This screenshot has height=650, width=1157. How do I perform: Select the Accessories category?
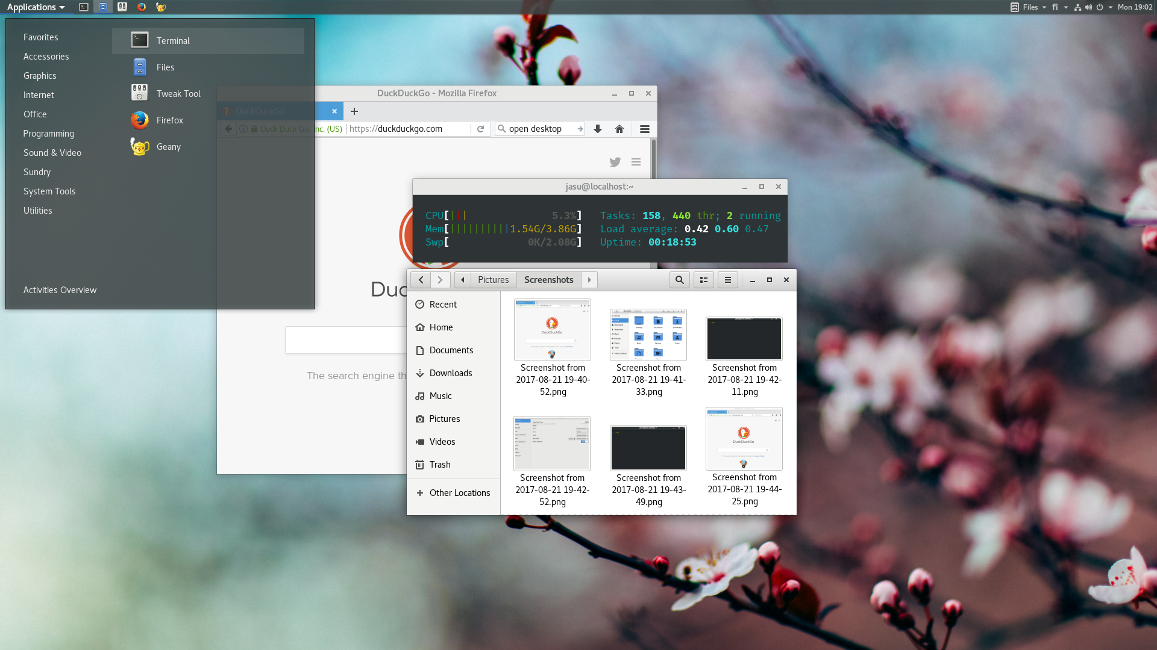click(x=46, y=57)
